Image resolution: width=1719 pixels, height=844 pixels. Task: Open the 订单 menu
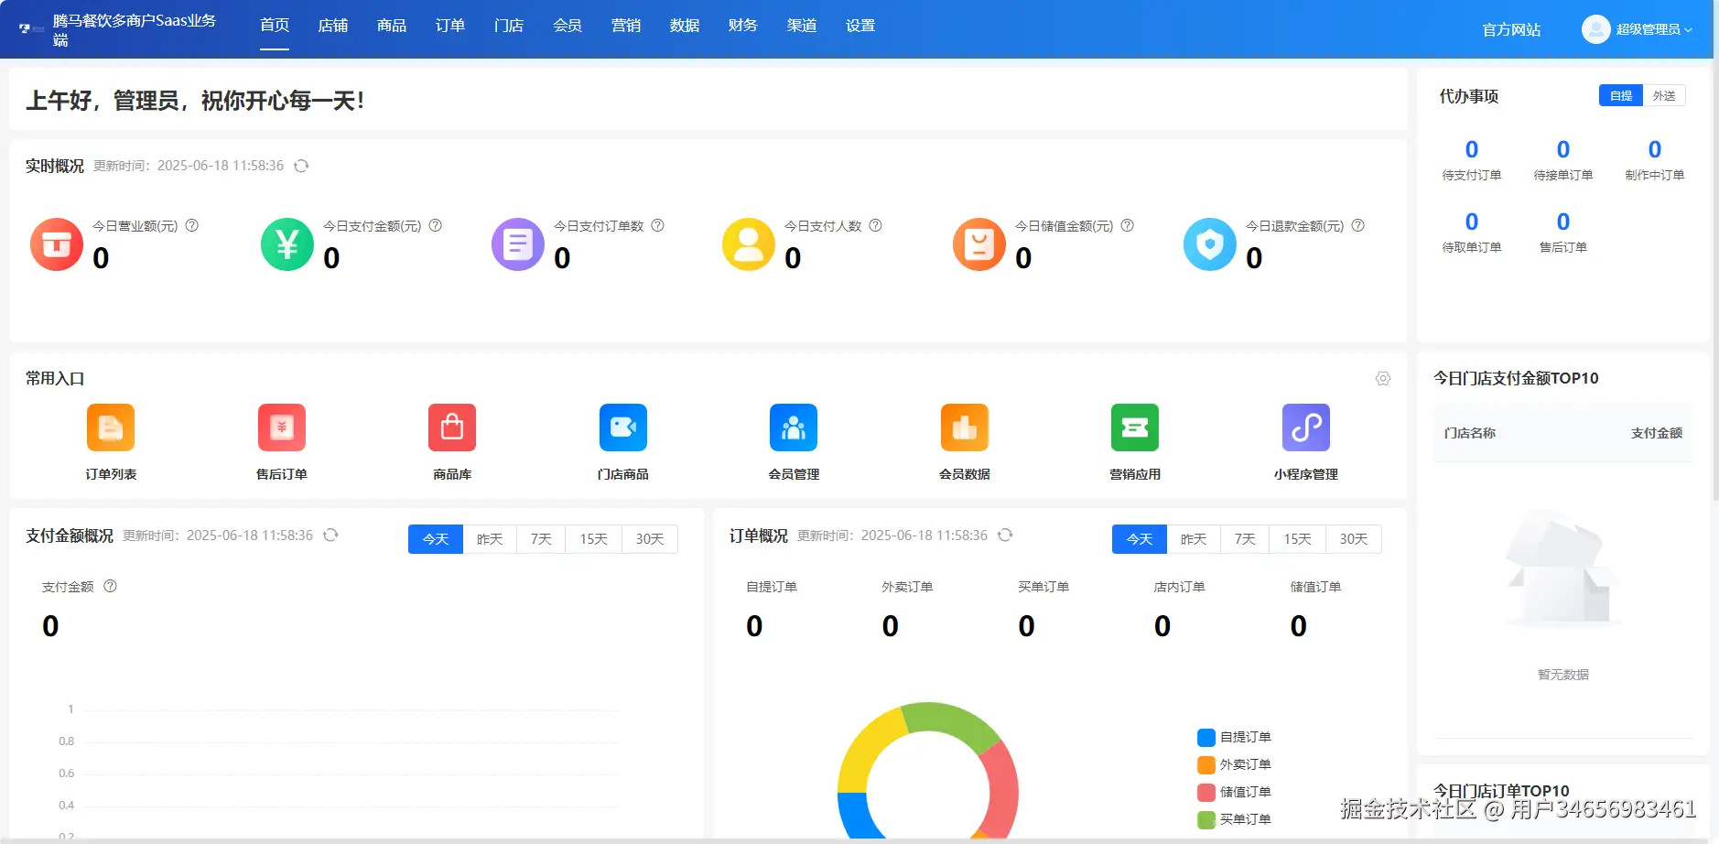pyautogui.click(x=450, y=26)
